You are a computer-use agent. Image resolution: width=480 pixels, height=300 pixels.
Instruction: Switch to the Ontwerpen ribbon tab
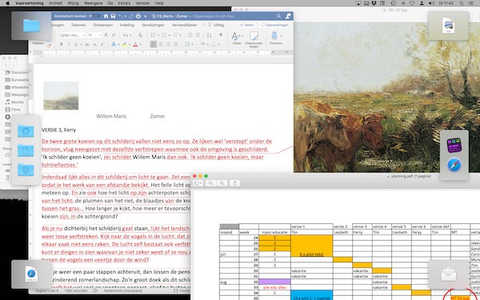pos(103,25)
